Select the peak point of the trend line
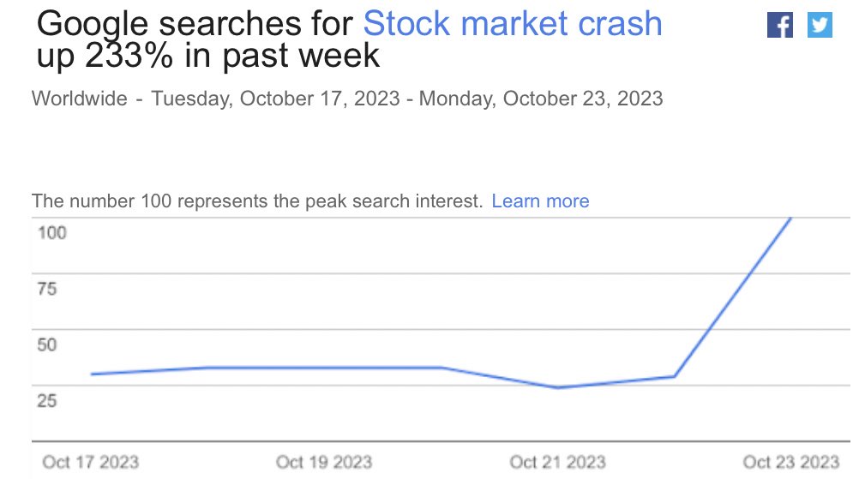The width and height of the screenshot is (853, 479). [x=790, y=218]
